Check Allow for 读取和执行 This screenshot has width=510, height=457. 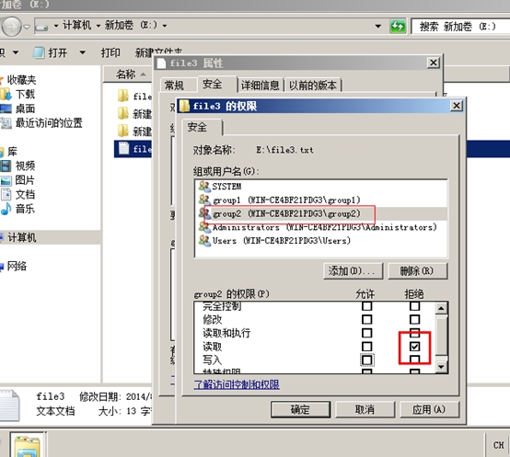coord(367,333)
